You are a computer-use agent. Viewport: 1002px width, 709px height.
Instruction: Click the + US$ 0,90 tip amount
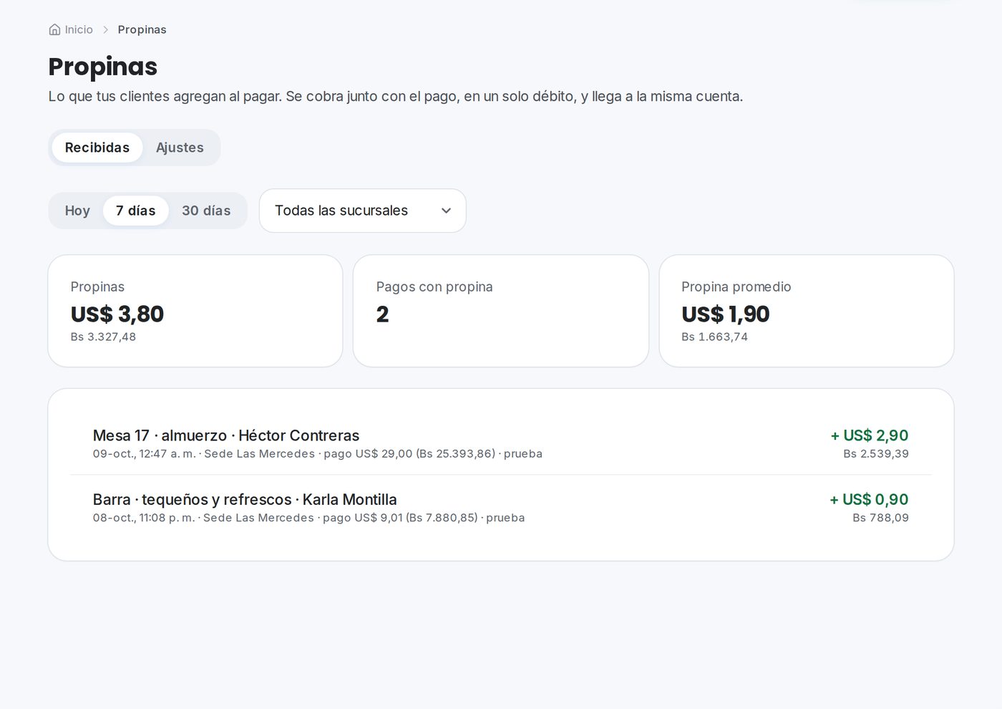click(x=869, y=499)
